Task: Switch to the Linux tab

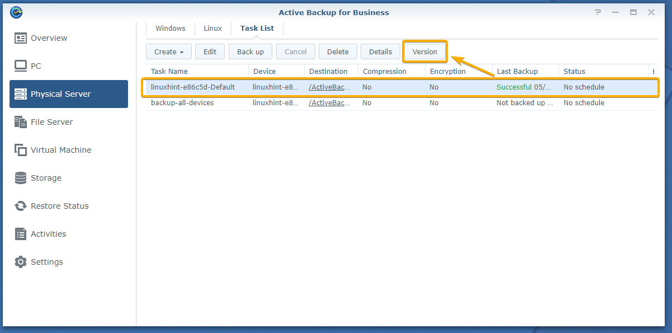Action: pos(212,29)
